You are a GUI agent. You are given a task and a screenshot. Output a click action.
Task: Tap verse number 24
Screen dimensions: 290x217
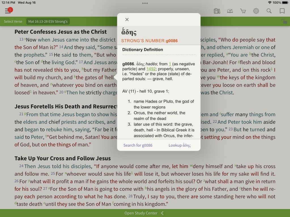pyautogui.click(x=21, y=166)
